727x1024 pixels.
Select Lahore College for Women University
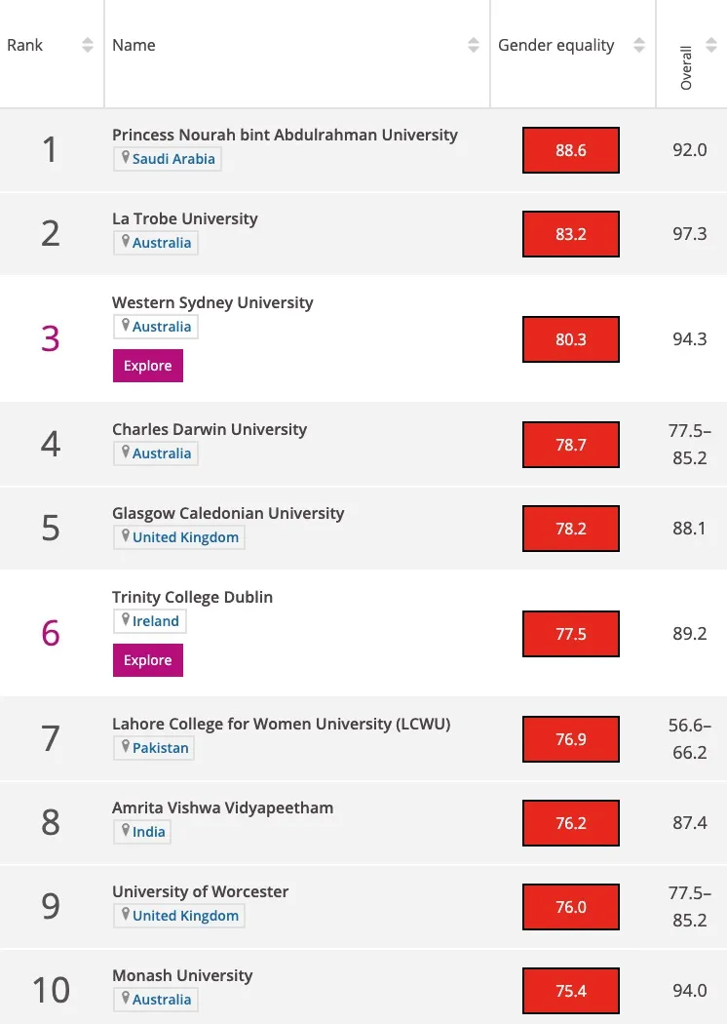pyautogui.click(x=281, y=724)
